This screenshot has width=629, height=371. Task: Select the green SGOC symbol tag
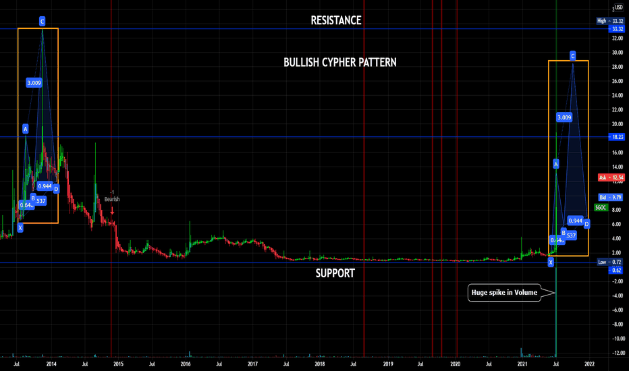click(x=601, y=207)
